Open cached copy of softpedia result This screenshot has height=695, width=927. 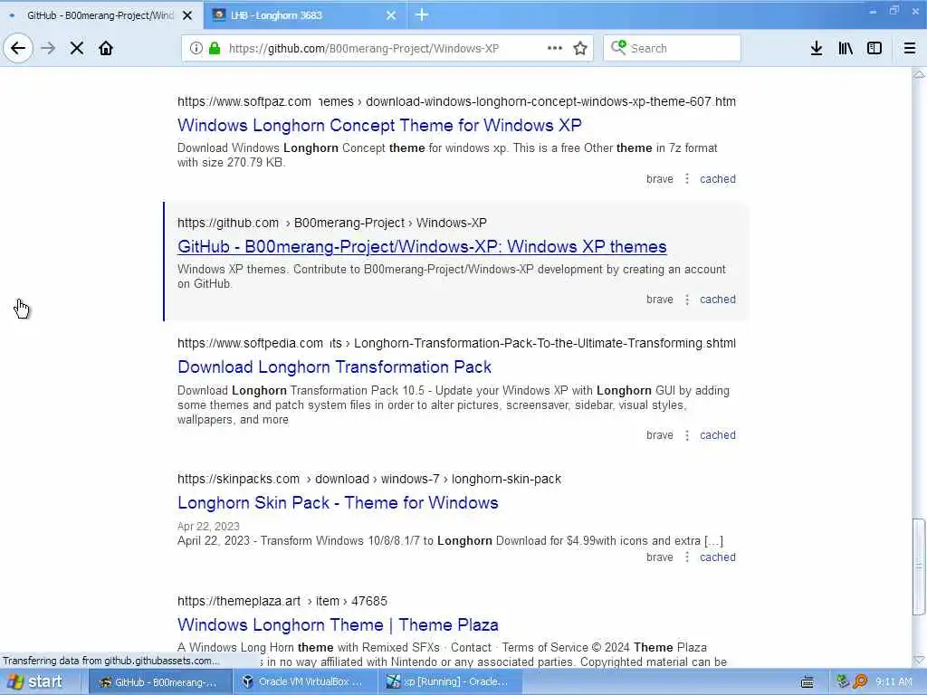(718, 435)
